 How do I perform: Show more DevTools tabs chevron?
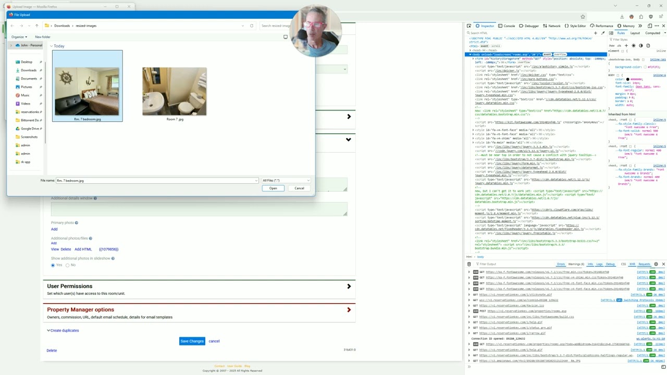tap(640, 26)
